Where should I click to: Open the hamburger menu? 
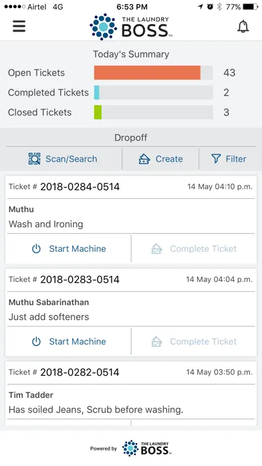(x=19, y=26)
